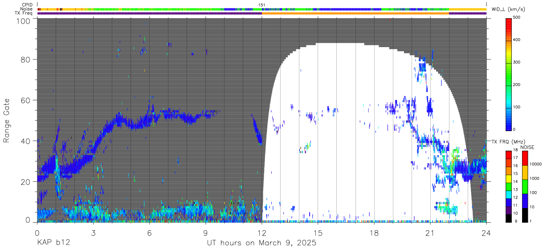Click the TX FRQ (MHz) legend title
Image resolution: width=547 pixels, height=252 pixels.
(508, 142)
